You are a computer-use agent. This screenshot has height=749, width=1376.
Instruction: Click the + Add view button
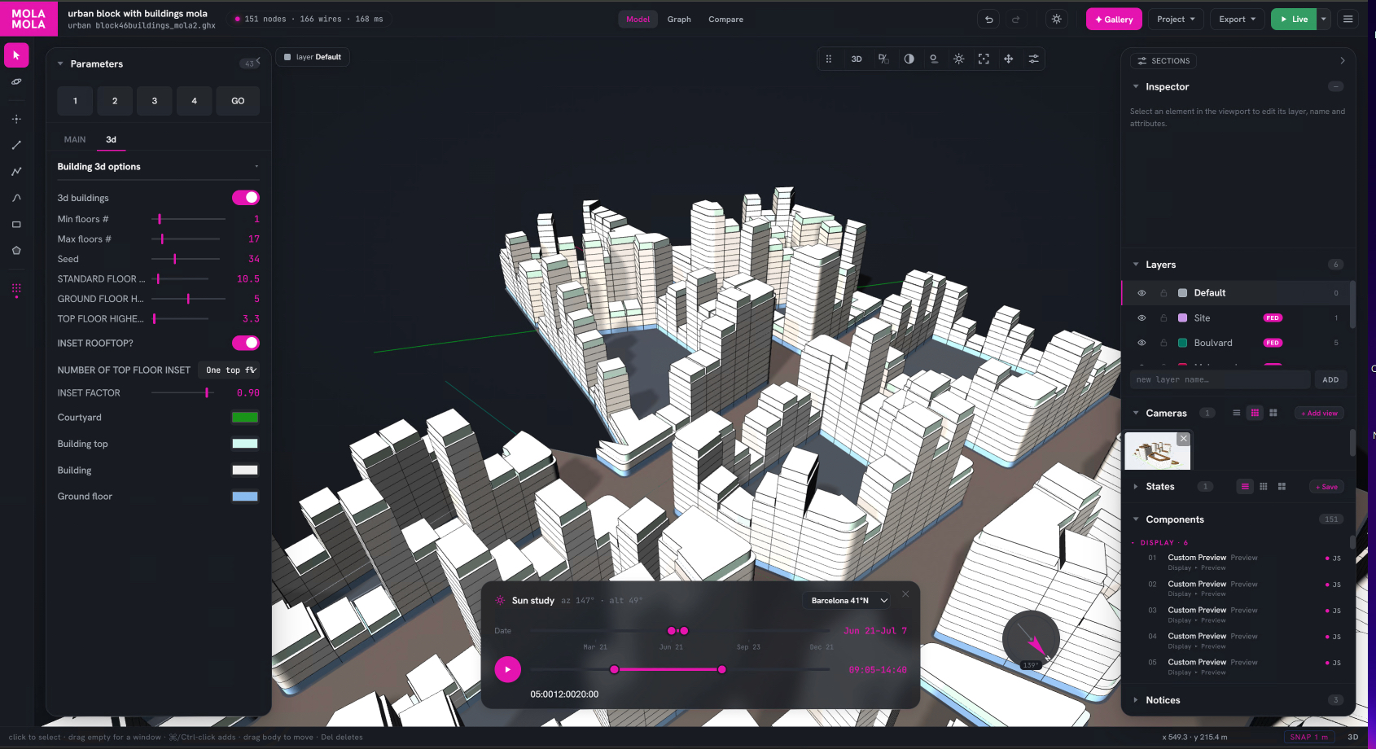coord(1319,414)
